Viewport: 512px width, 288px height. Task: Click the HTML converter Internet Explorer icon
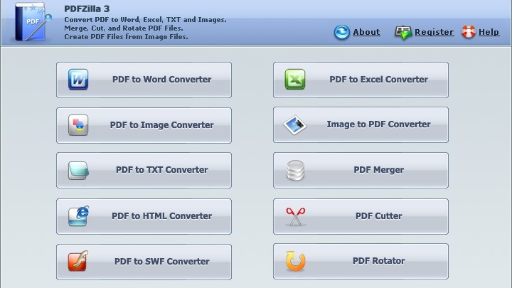[x=78, y=216]
